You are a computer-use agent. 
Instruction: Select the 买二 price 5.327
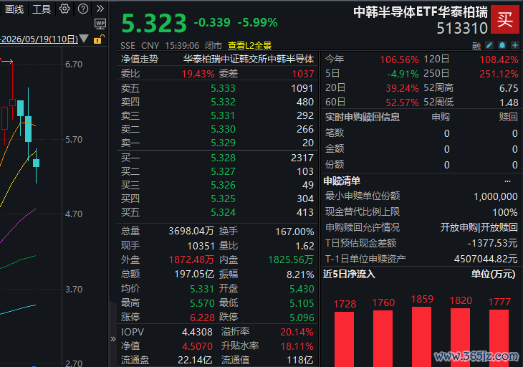[223, 171]
